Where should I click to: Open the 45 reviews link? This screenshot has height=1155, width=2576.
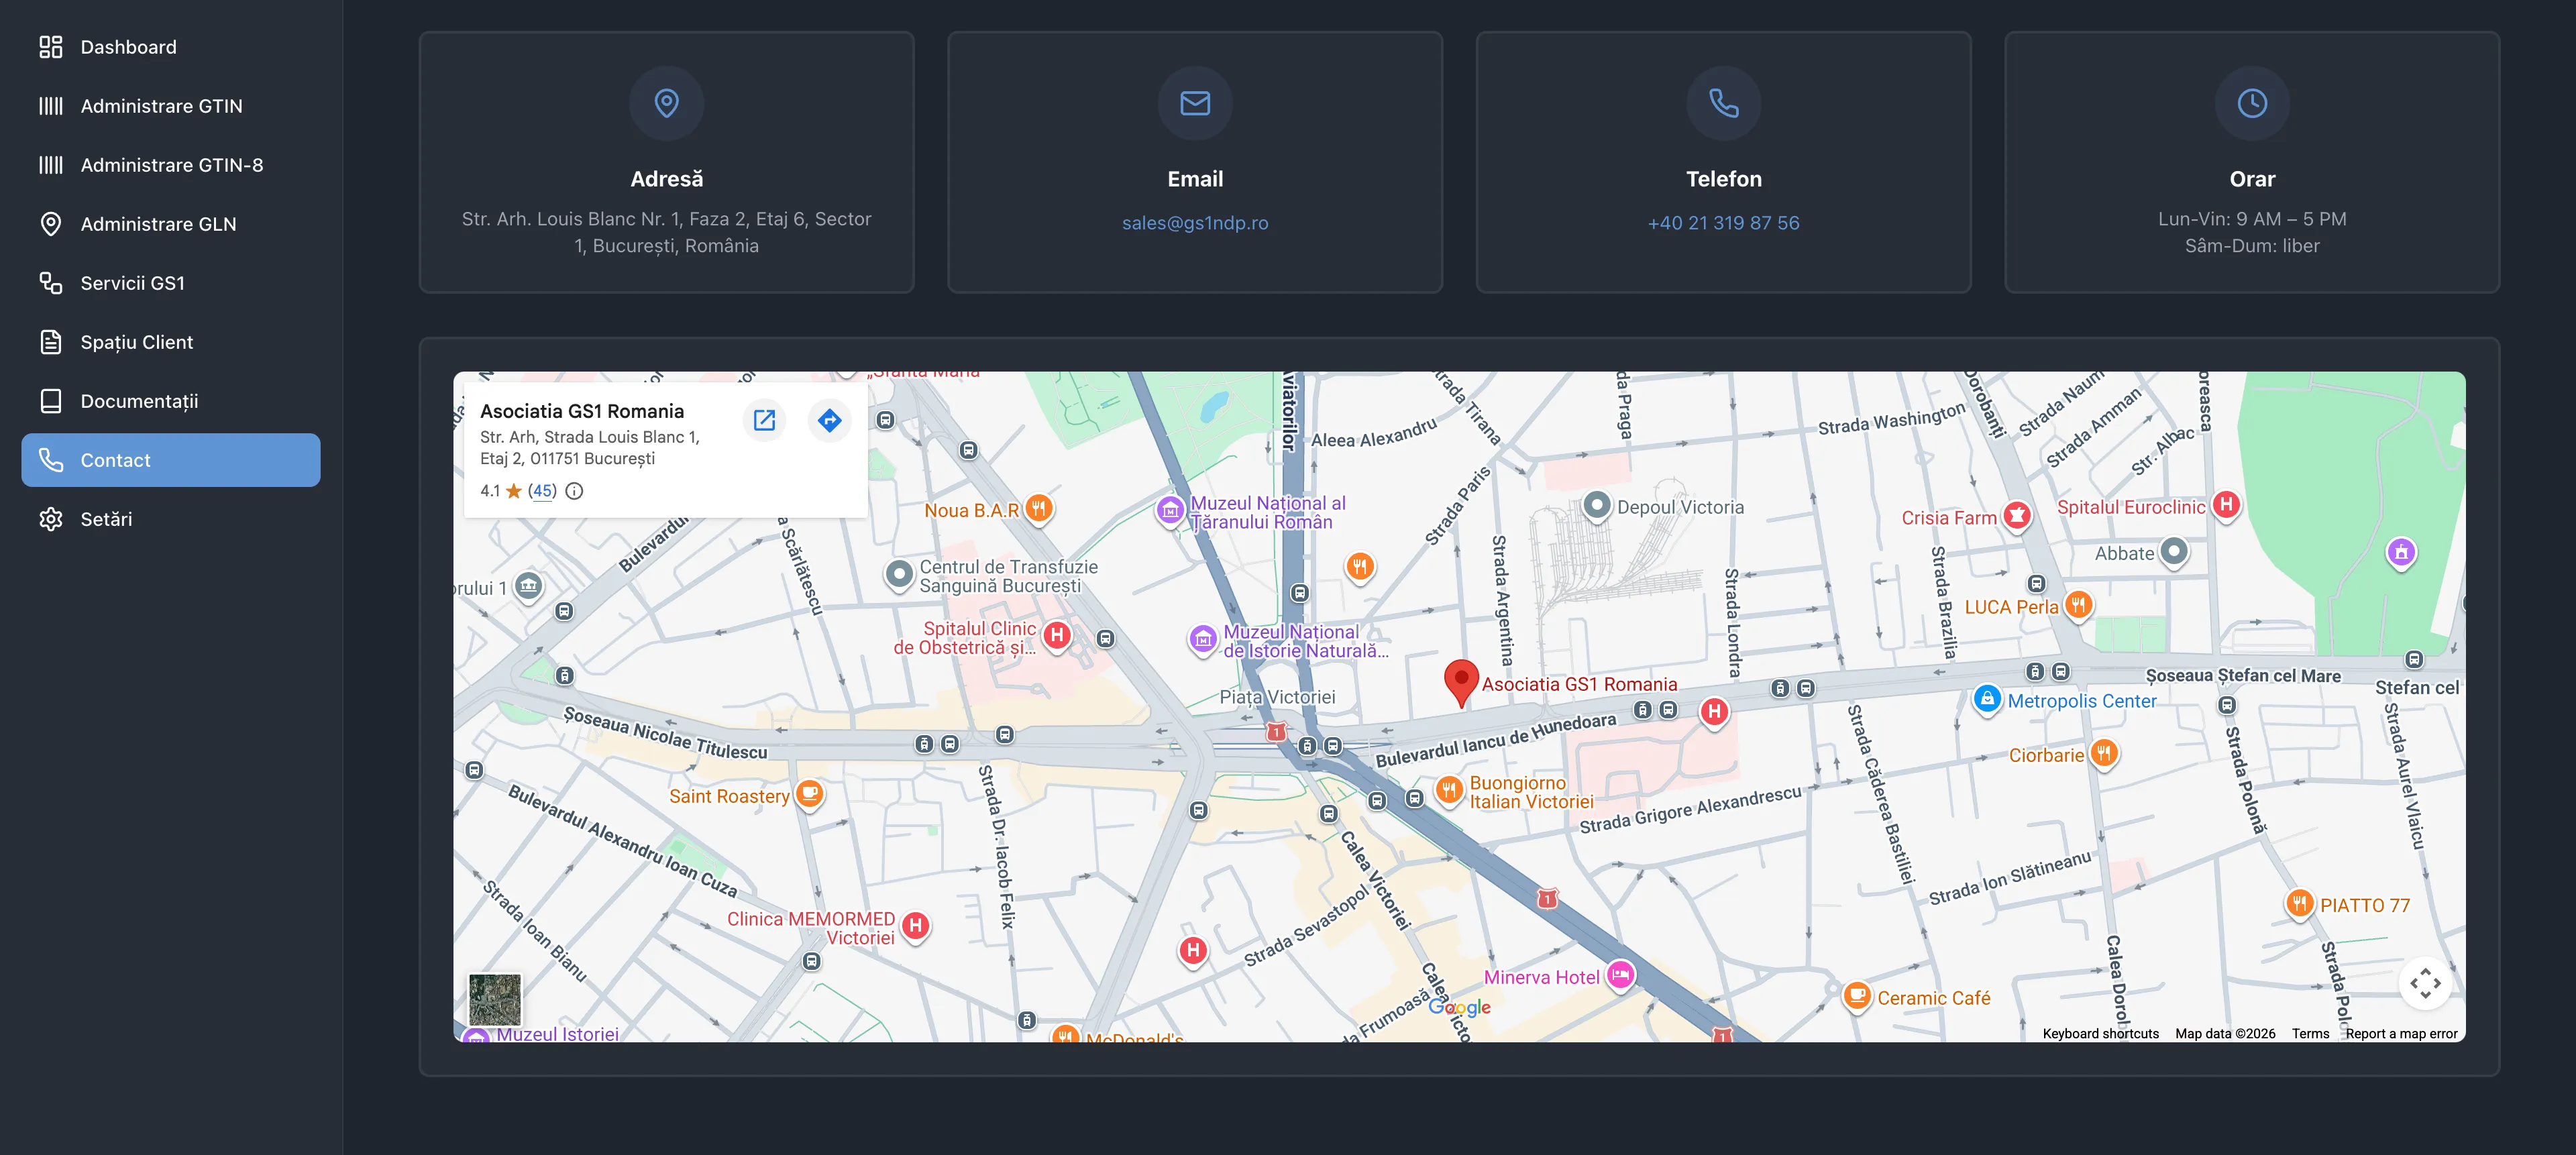[542, 491]
